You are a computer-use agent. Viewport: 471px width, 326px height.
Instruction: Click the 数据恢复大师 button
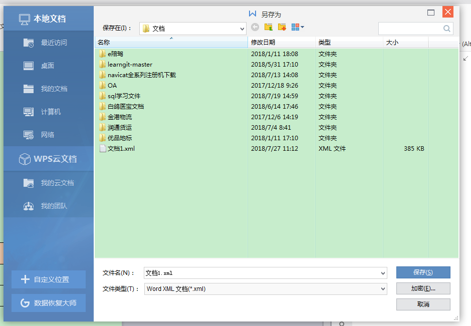coord(49,303)
